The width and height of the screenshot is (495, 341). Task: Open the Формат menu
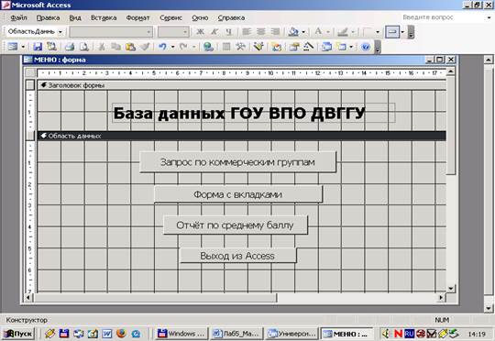coord(137,17)
